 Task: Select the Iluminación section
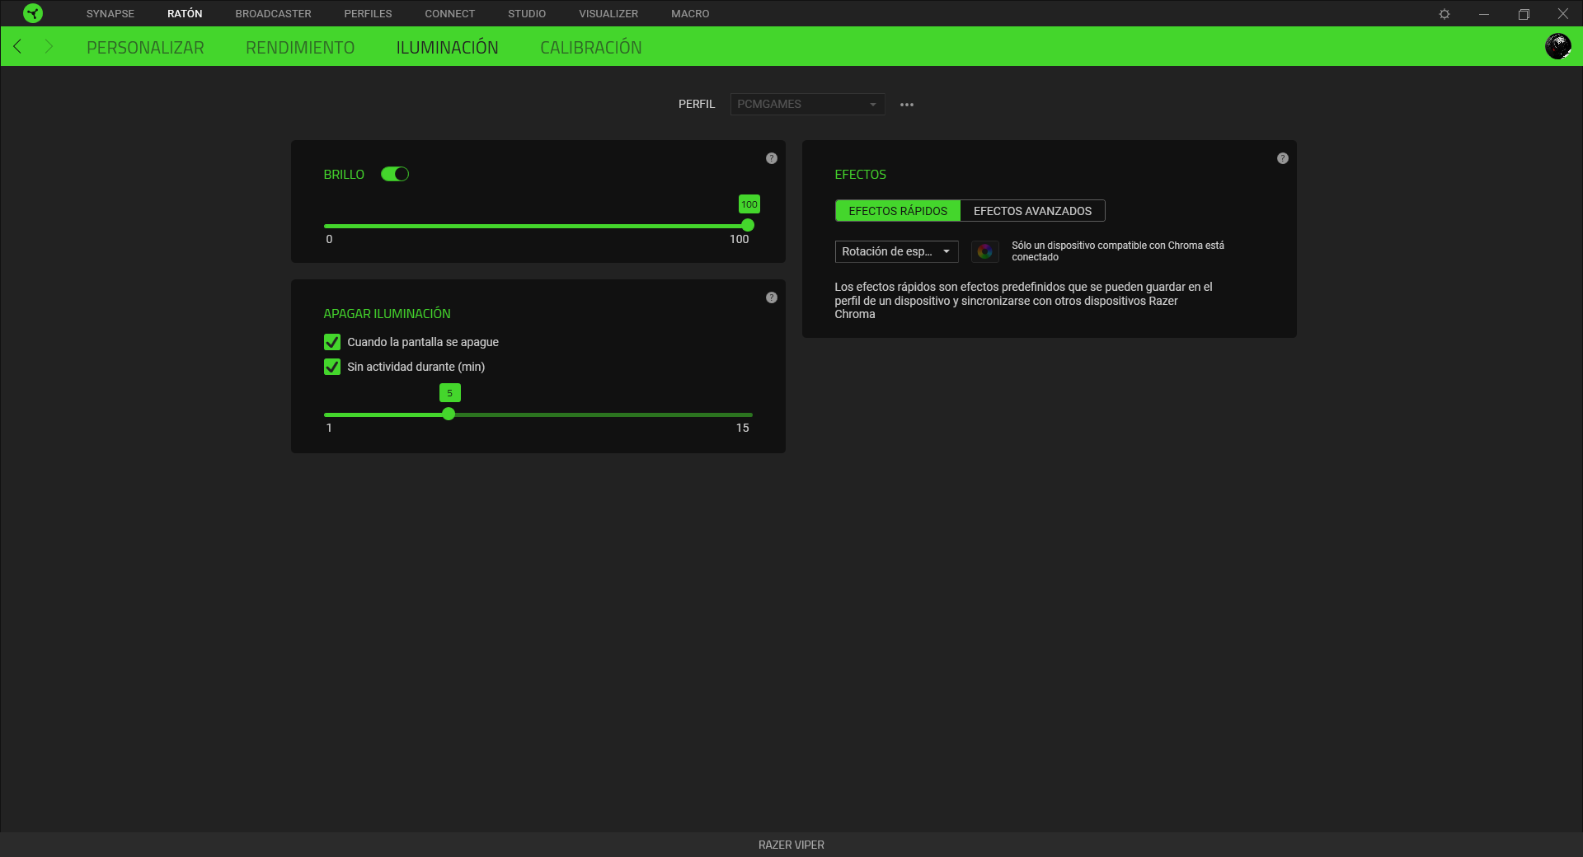(x=447, y=47)
